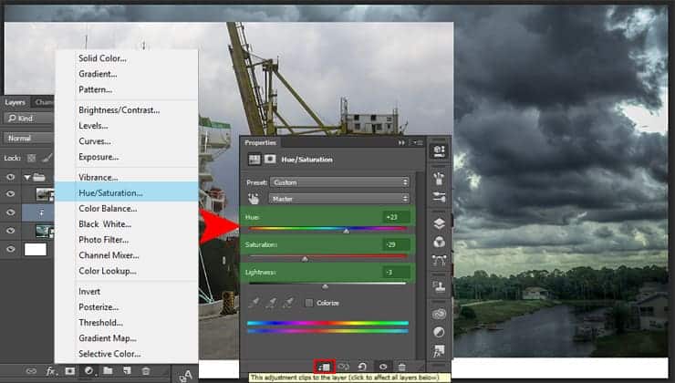Collapse Properties panel with double arrows
The image size is (675, 383).
[401, 142]
